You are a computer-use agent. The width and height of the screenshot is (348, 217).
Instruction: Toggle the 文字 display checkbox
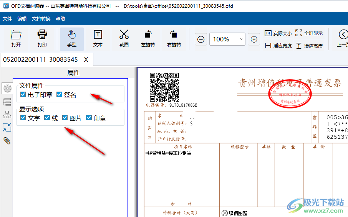click(x=23, y=118)
